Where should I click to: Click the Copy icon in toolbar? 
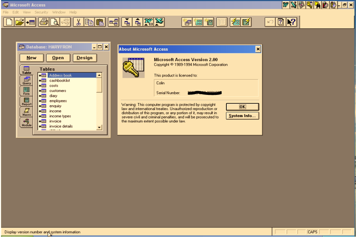[x=89, y=22]
